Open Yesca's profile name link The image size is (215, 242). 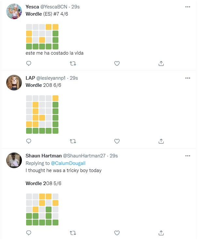tap(32, 7)
